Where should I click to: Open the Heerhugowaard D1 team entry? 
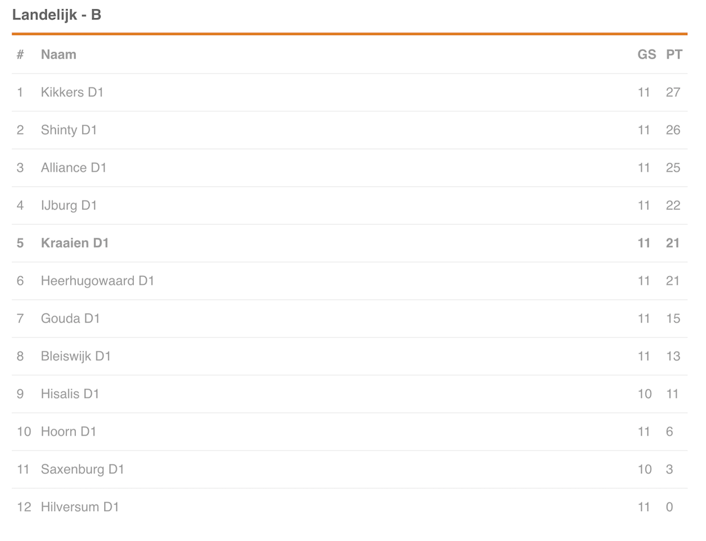click(97, 280)
